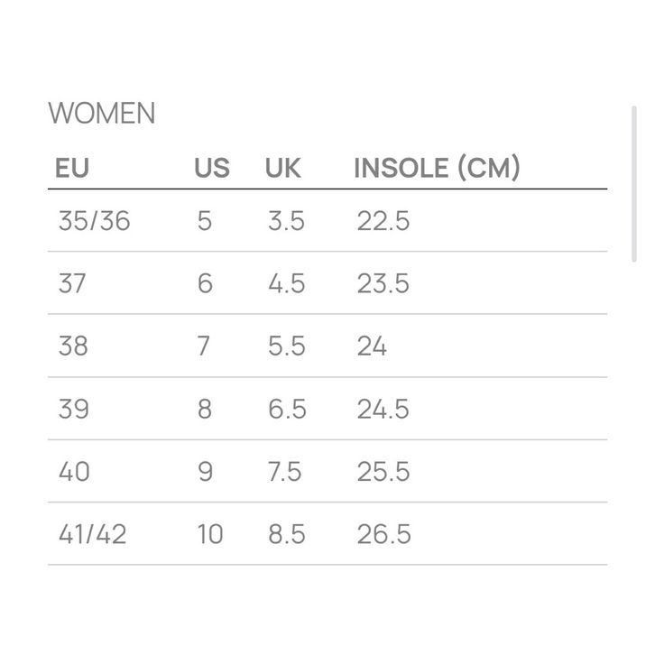Image resolution: width=655 pixels, height=655 pixels.
Task: Click the UK size 3.5 cell
Action: tap(286, 221)
